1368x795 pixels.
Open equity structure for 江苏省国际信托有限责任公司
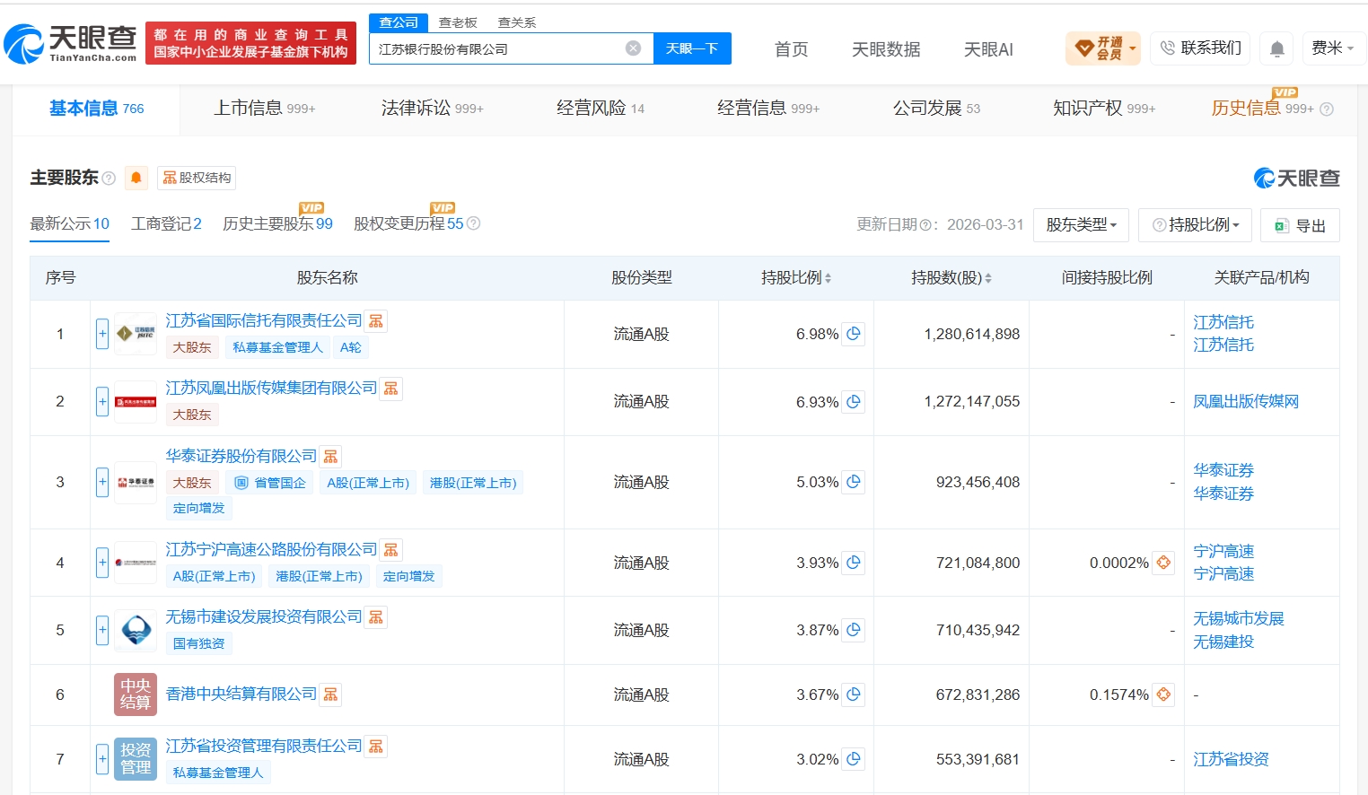376,321
